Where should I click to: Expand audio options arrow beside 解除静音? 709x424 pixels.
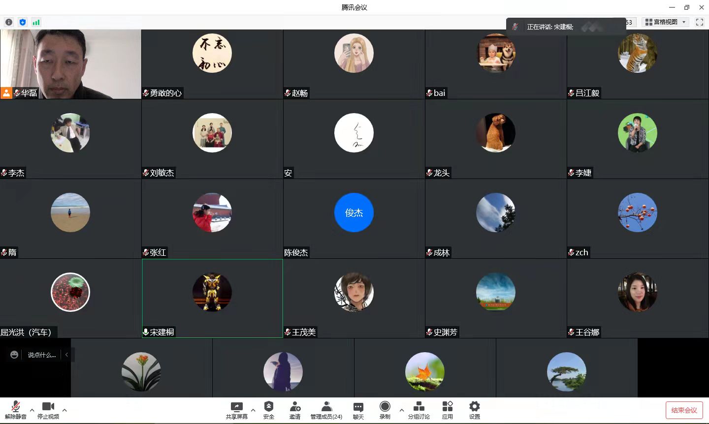[32, 410]
